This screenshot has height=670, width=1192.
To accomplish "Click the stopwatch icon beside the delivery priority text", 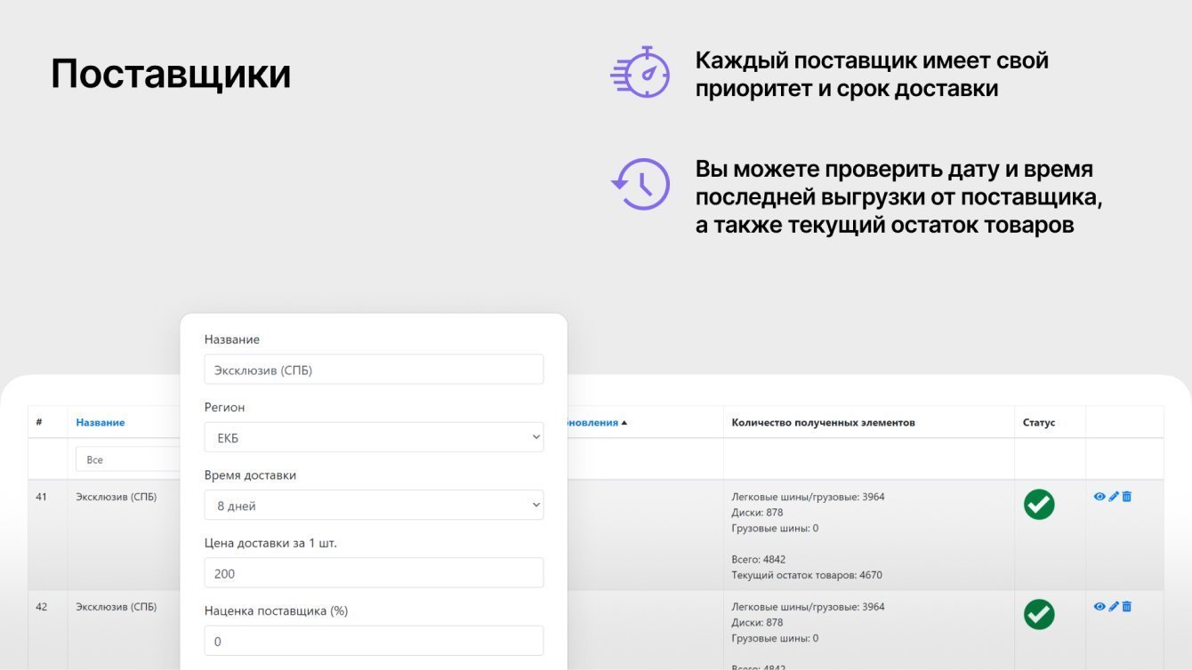I will [x=640, y=72].
